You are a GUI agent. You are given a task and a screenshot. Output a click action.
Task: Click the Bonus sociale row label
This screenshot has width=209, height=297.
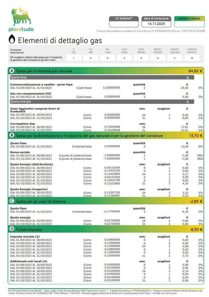click(x=20, y=152)
